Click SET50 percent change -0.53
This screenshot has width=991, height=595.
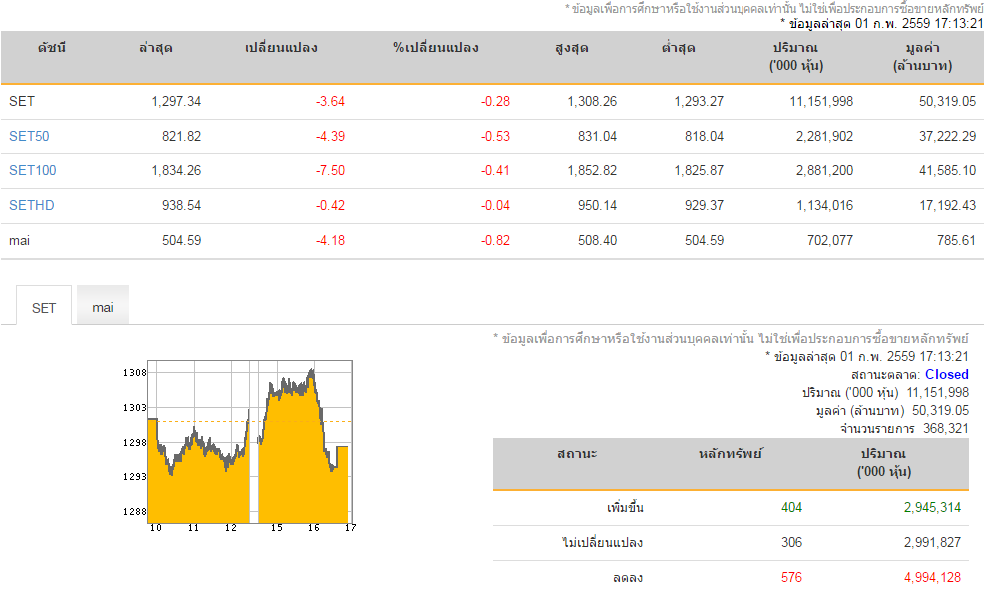[495, 136]
